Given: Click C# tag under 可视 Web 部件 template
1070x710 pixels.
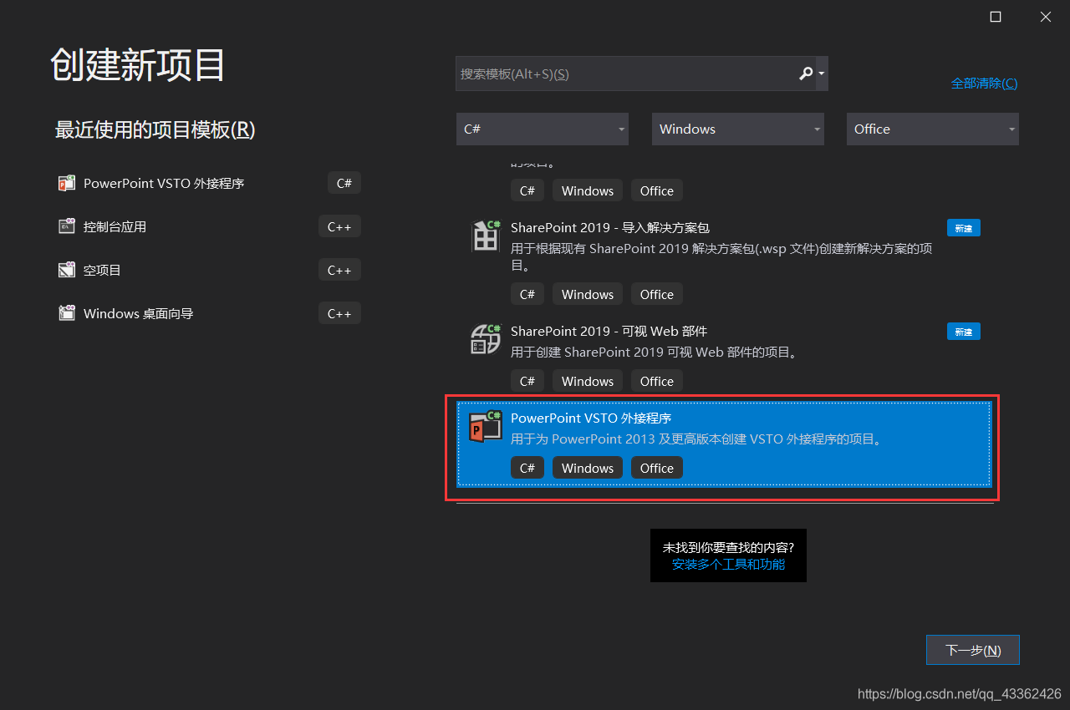Looking at the screenshot, I should 527,381.
